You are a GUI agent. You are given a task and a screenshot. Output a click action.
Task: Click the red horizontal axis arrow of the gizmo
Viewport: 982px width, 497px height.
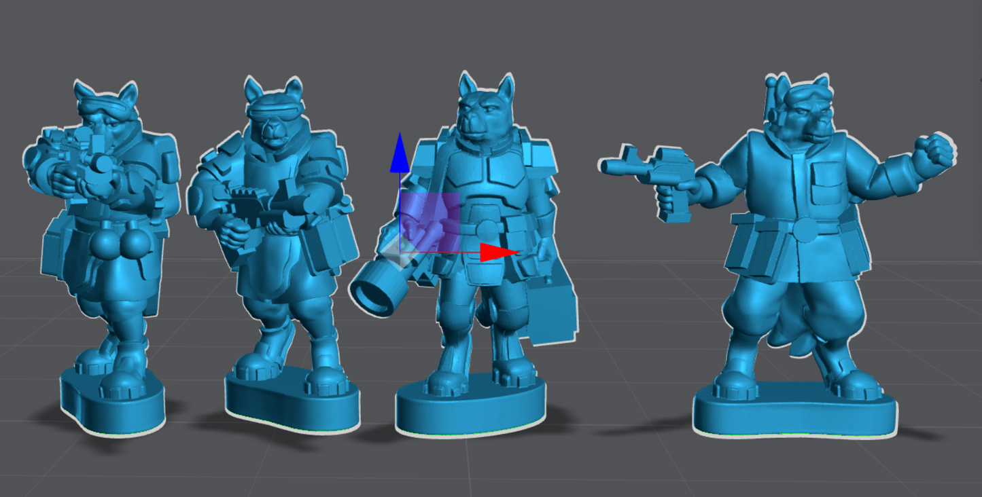click(x=497, y=253)
